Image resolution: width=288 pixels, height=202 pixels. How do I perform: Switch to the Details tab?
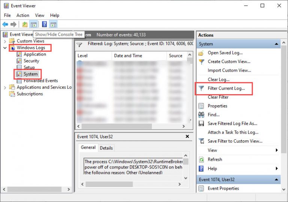(106, 148)
